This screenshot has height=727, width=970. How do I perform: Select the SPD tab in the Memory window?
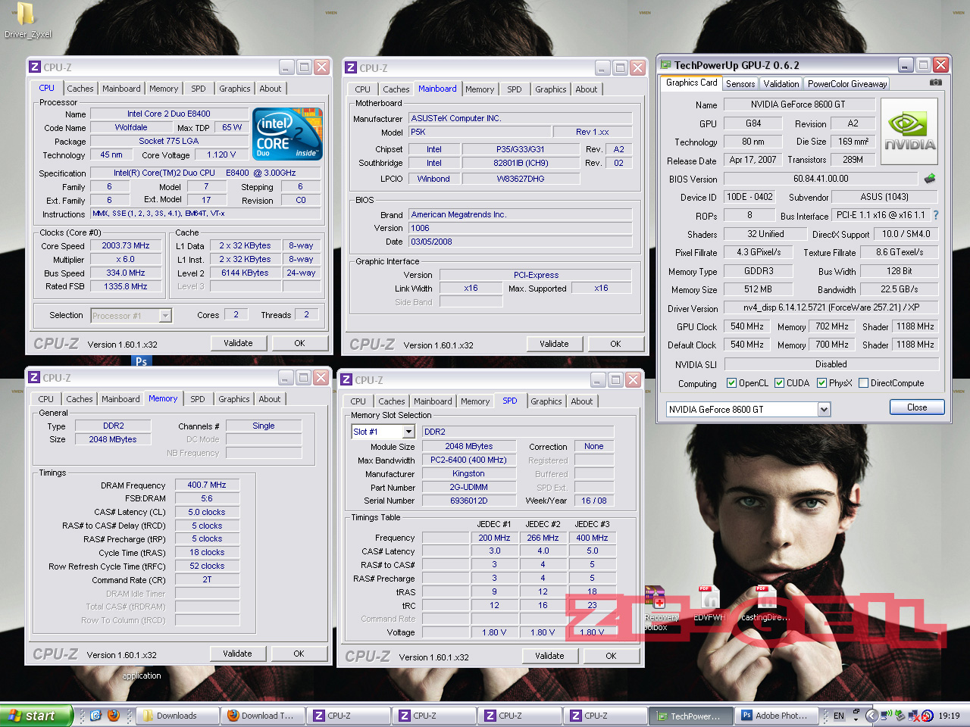[x=198, y=399]
